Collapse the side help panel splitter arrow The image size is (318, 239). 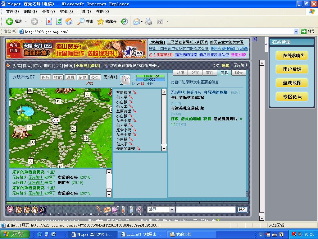coord(266,44)
